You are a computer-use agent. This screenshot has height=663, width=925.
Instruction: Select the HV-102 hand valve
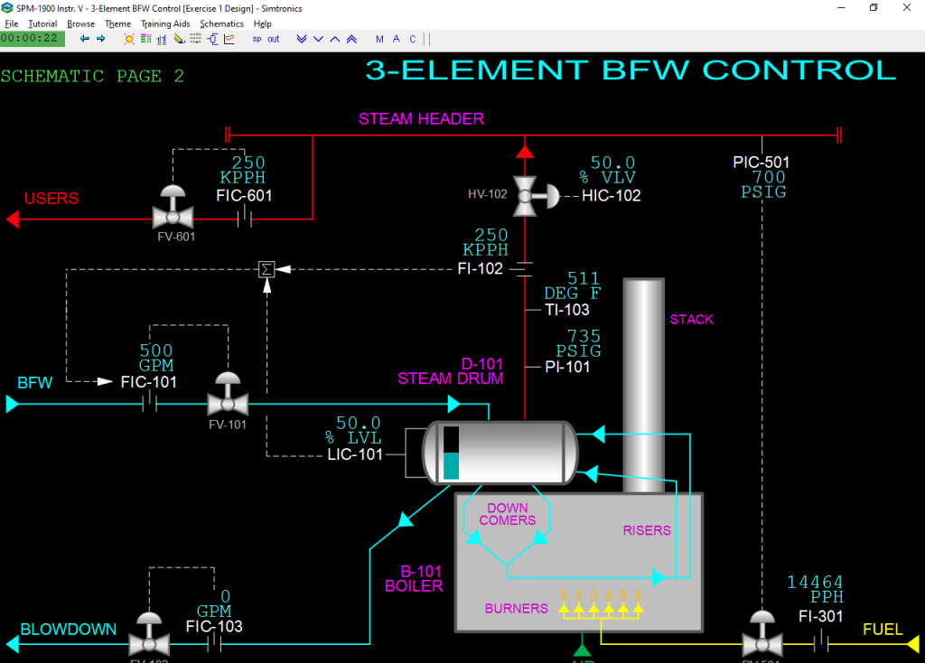pyautogui.click(x=536, y=196)
